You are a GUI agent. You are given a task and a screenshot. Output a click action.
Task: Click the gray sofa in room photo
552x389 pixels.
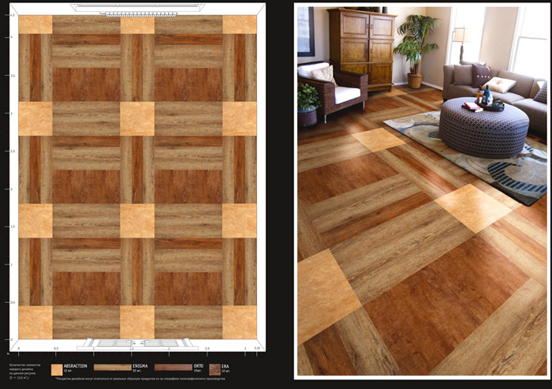point(497,87)
